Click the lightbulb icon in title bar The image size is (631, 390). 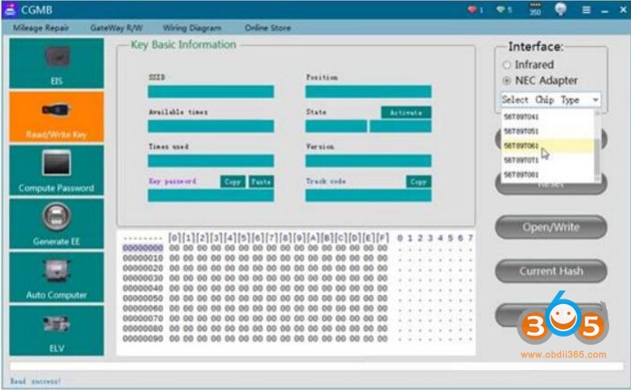(x=561, y=10)
